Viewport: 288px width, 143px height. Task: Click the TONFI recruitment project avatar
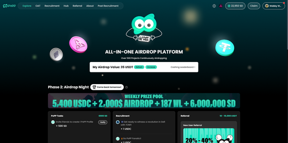tap(118, 122)
